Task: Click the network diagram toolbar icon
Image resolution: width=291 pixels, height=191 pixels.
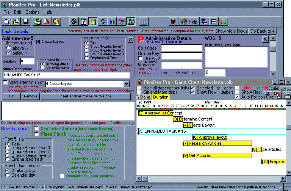Action: (102, 22)
